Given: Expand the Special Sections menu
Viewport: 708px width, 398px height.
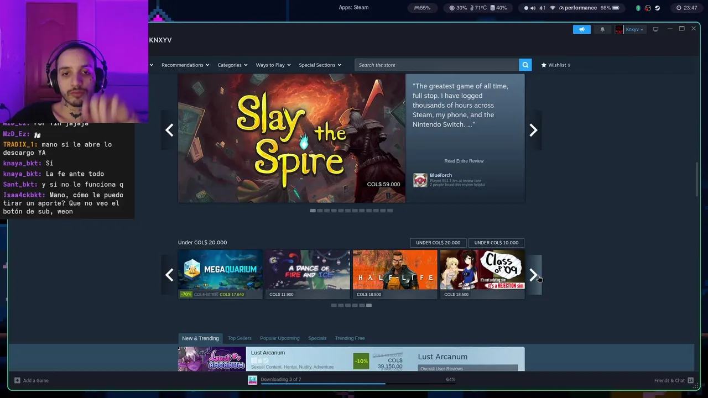Looking at the screenshot, I should coord(320,65).
